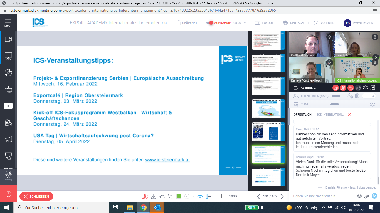Toggle the Aufnahme recording switch

coord(209,23)
